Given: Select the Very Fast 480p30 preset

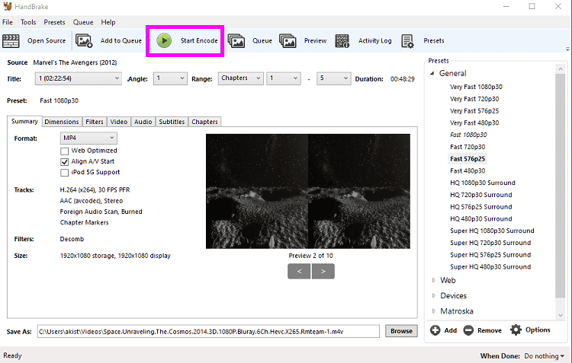Looking at the screenshot, I should point(474,123).
